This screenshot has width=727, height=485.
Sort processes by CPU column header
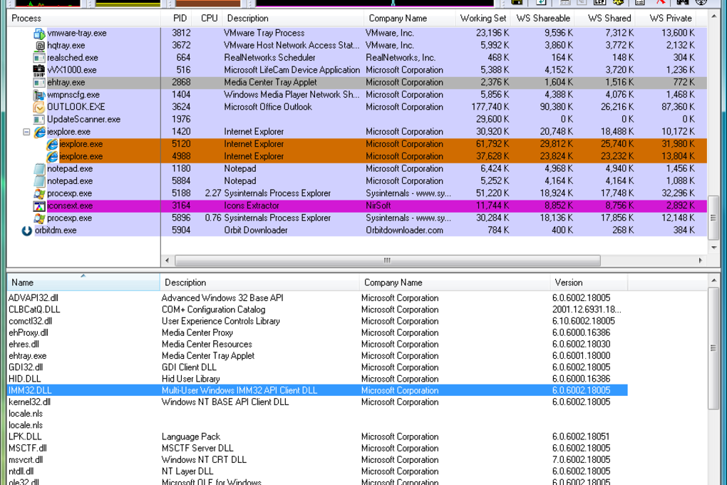coord(209,18)
